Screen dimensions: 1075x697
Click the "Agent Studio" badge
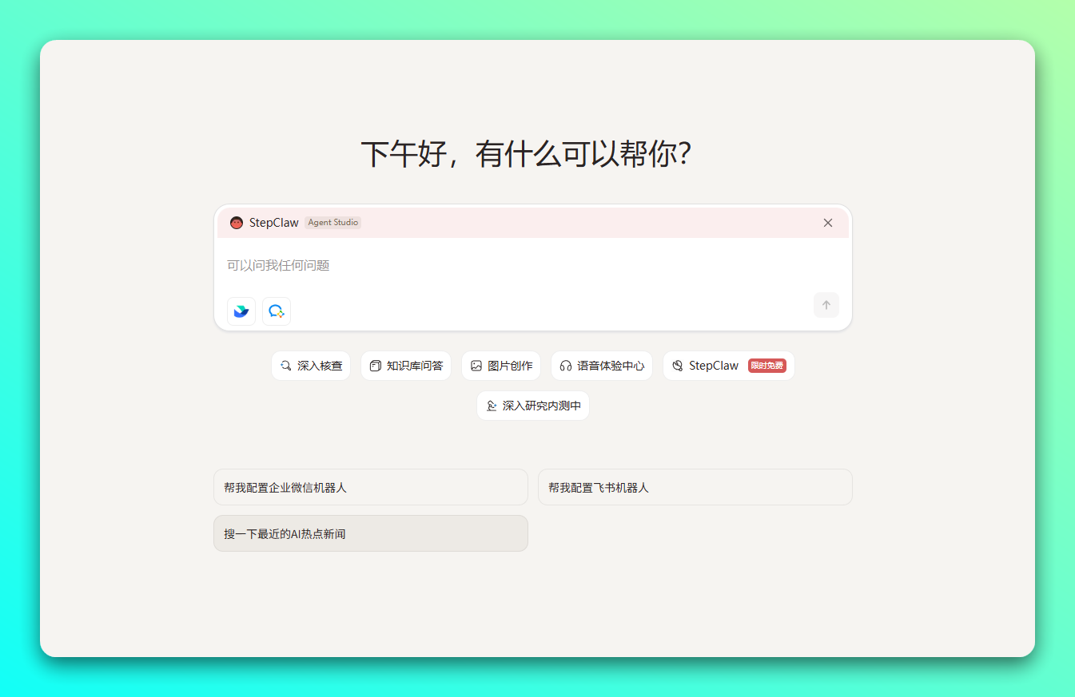333,223
